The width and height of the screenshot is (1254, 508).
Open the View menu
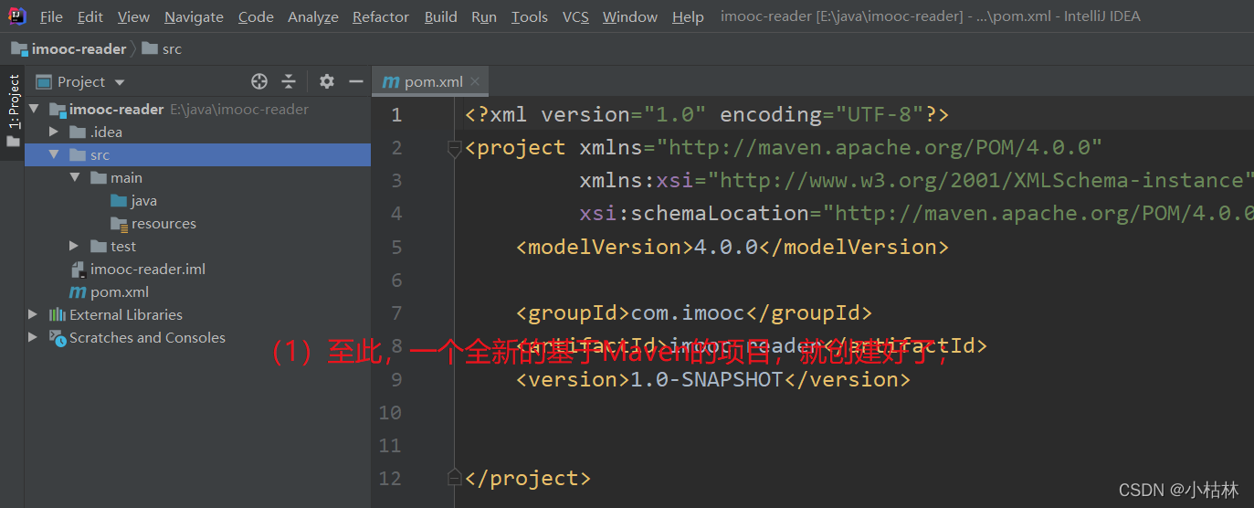click(133, 16)
